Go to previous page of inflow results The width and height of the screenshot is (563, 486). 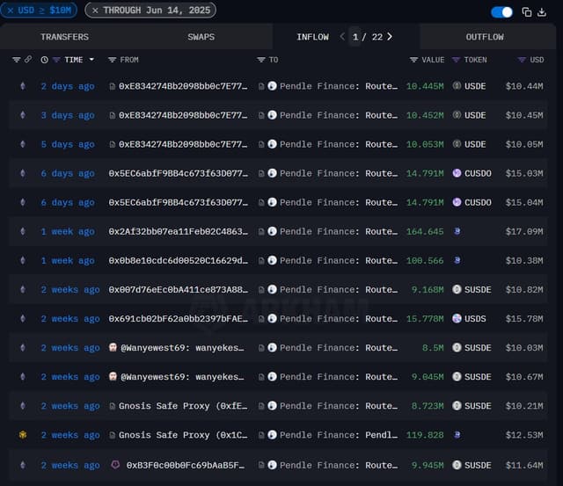pyautogui.click(x=342, y=37)
